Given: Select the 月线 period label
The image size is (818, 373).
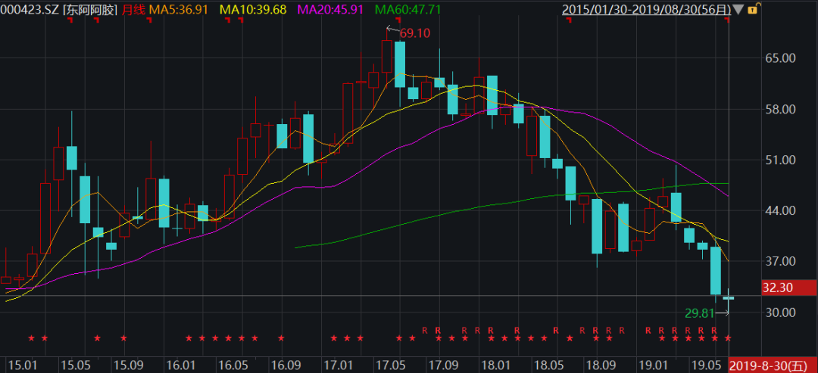Looking at the screenshot, I should 133,10.
